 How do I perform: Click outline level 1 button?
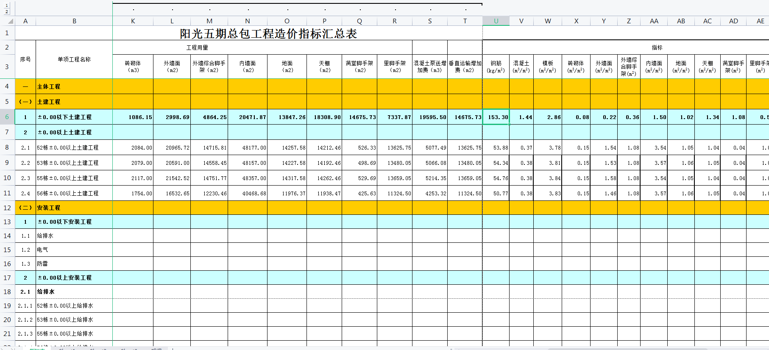[x=7, y=6]
